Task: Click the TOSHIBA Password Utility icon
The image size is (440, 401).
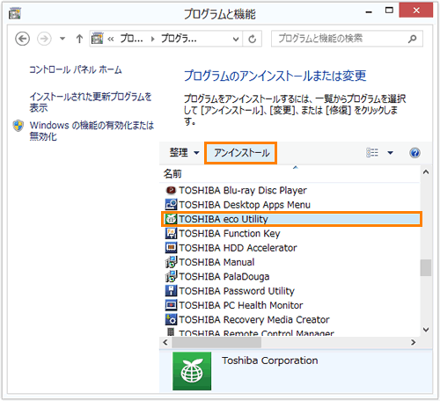Action: [171, 291]
